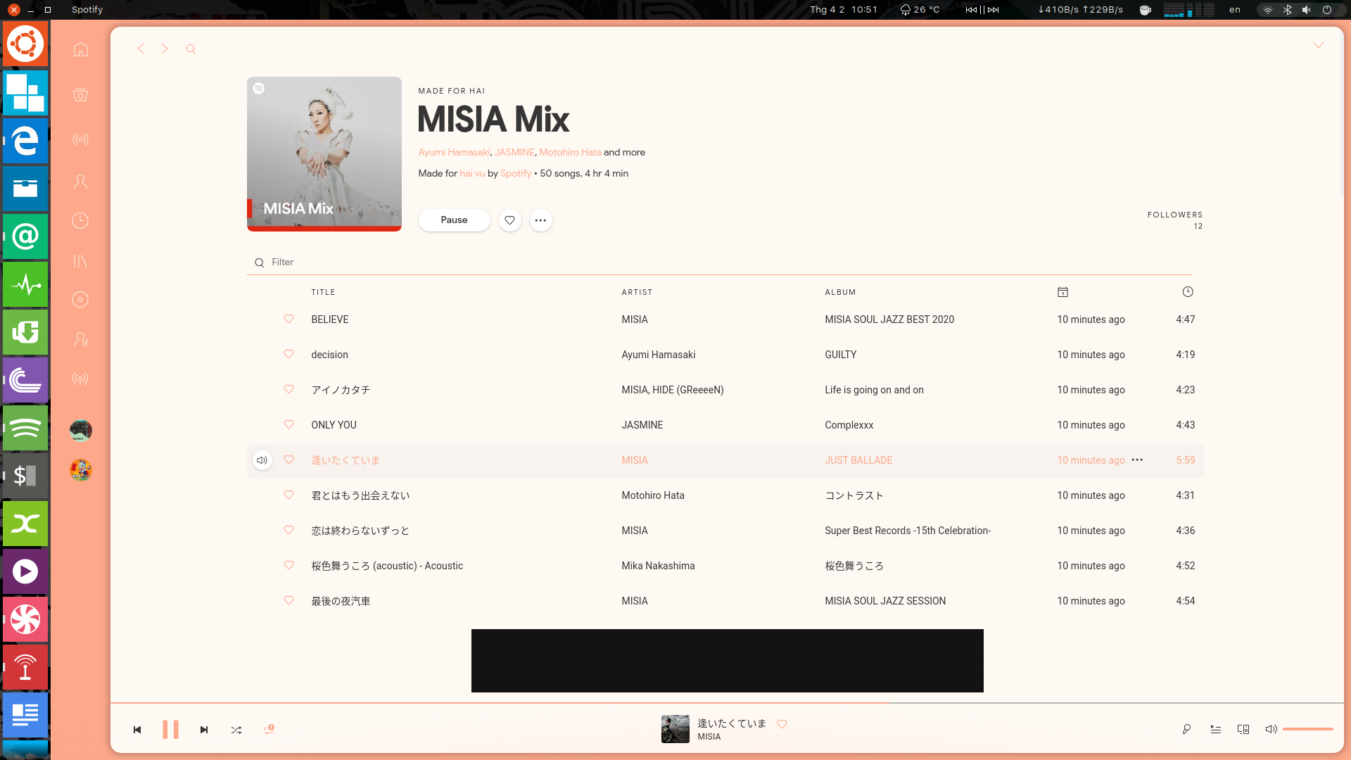Go back with the left arrow
This screenshot has width=1351, height=760.
141,49
